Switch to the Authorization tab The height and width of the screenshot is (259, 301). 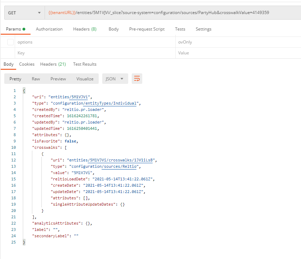click(49, 29)
